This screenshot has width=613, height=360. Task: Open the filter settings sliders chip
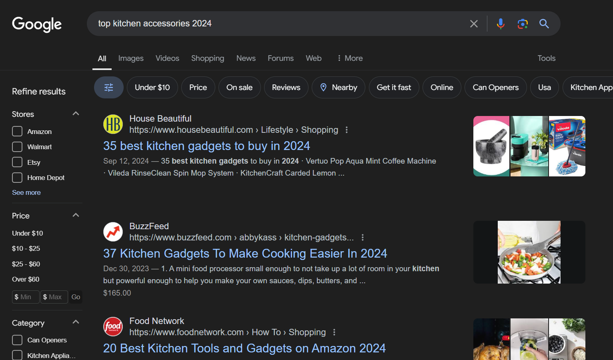[x=109, y=88]
